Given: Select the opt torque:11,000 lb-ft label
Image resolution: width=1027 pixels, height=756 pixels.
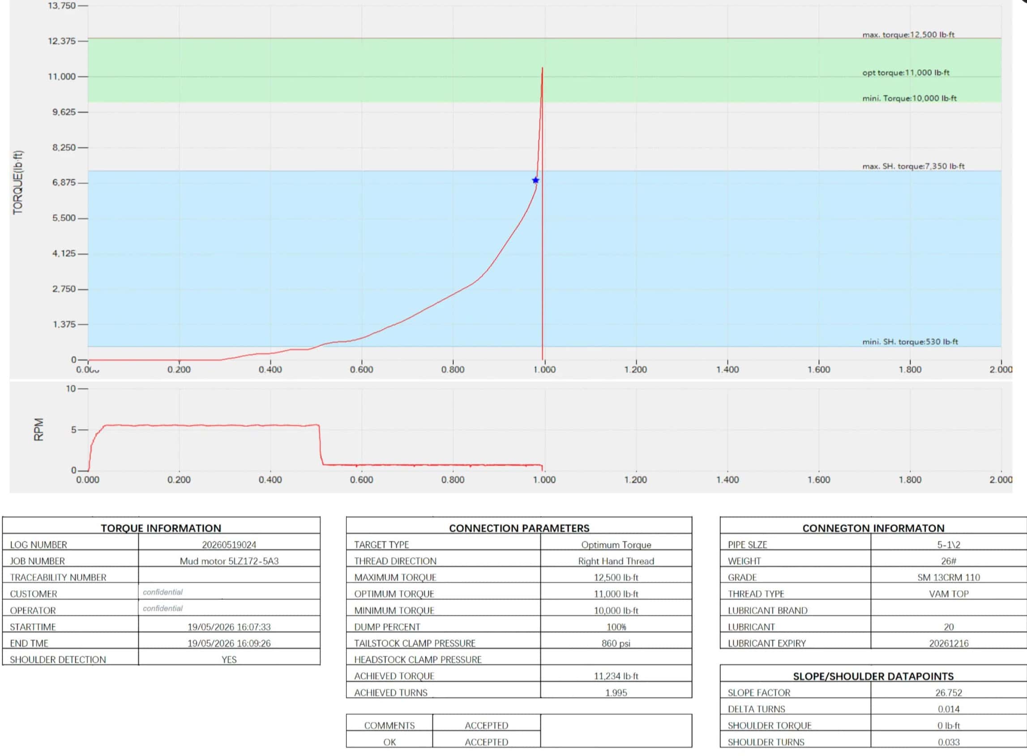Looking at the screenshot, I should click(906, 73).
